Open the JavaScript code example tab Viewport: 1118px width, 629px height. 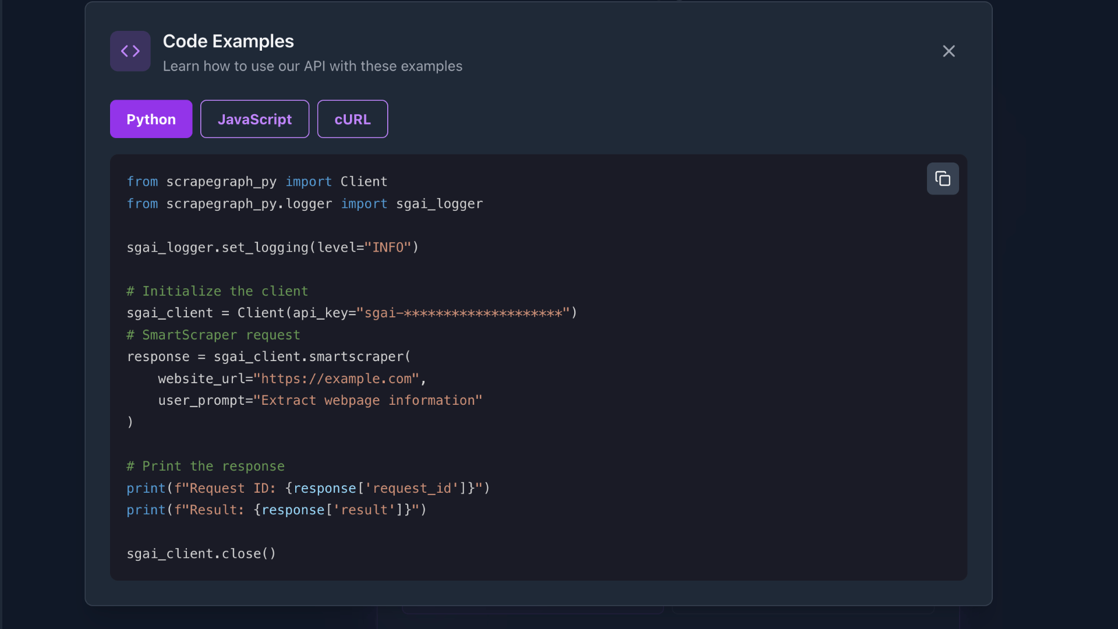254,119
